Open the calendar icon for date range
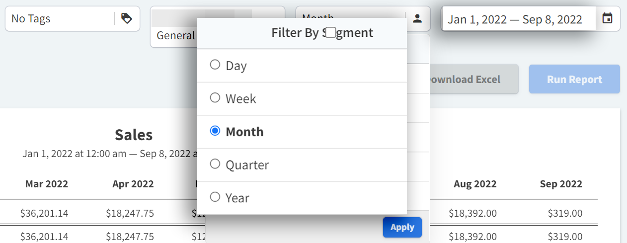 (x=607, y=19)
